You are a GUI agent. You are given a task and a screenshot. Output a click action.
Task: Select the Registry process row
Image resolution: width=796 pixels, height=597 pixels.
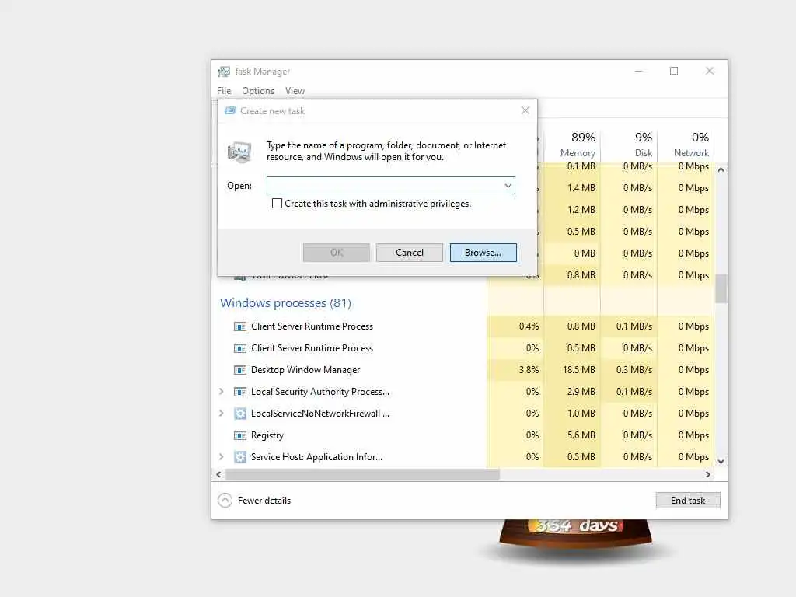(x=463, y=435)
